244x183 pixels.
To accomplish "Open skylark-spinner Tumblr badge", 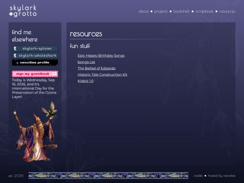I will (35, 48).
